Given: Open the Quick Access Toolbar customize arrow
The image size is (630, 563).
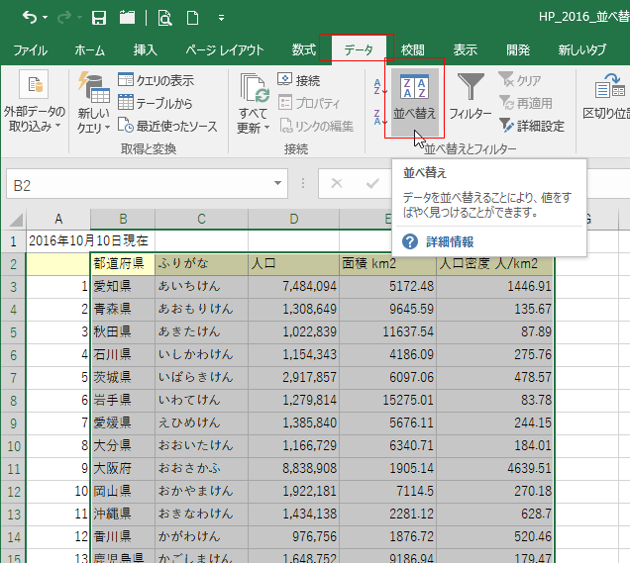Looking at the screenshot, I should pyautogui.click(x=222, y=18).
